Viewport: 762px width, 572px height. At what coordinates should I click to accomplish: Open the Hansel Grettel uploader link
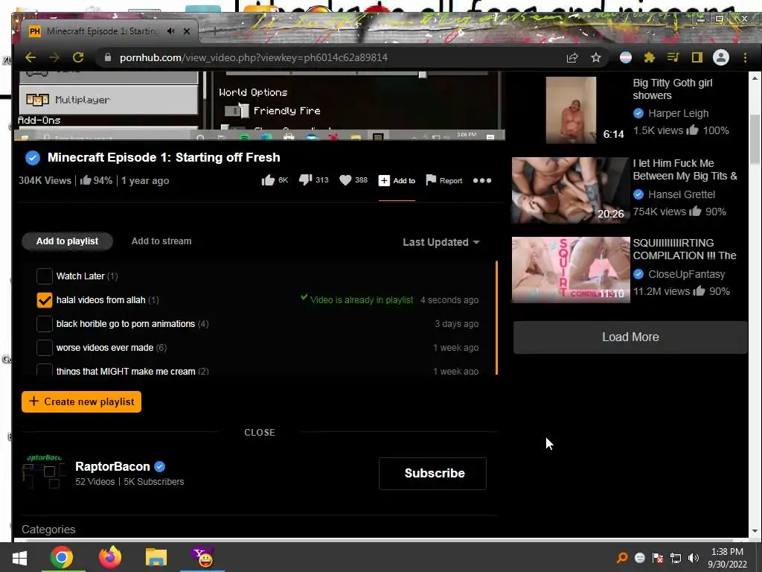click(x=682, y=194)
